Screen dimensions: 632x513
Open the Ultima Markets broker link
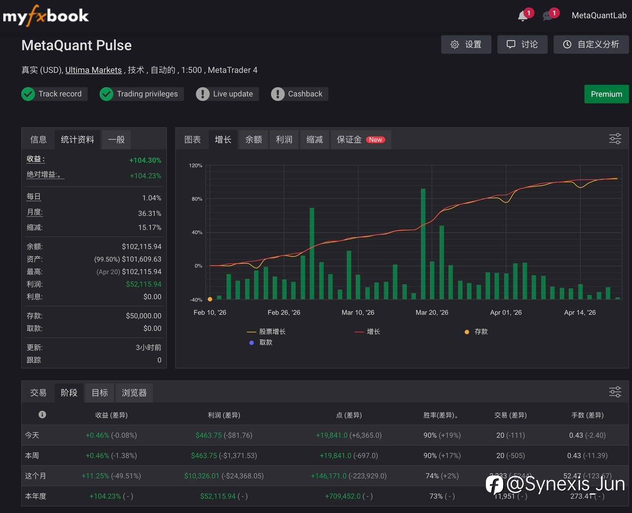click(93, 70)
